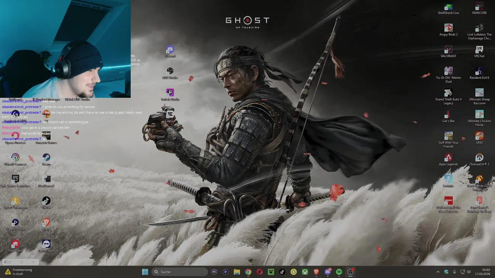The height and width of the screenshot is (278, 495).
Task: Launch OBS Studio from the desktop
Action: [x=170, y=73]
